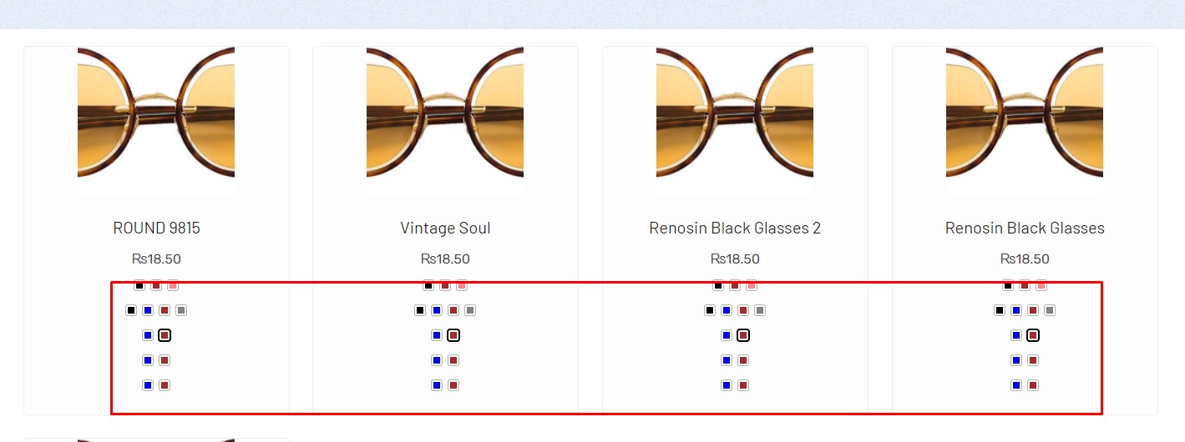Screen dimensions: 1185x442
Task: Select the pink swatch under Vintage Soul
Action: click(462, 285)
